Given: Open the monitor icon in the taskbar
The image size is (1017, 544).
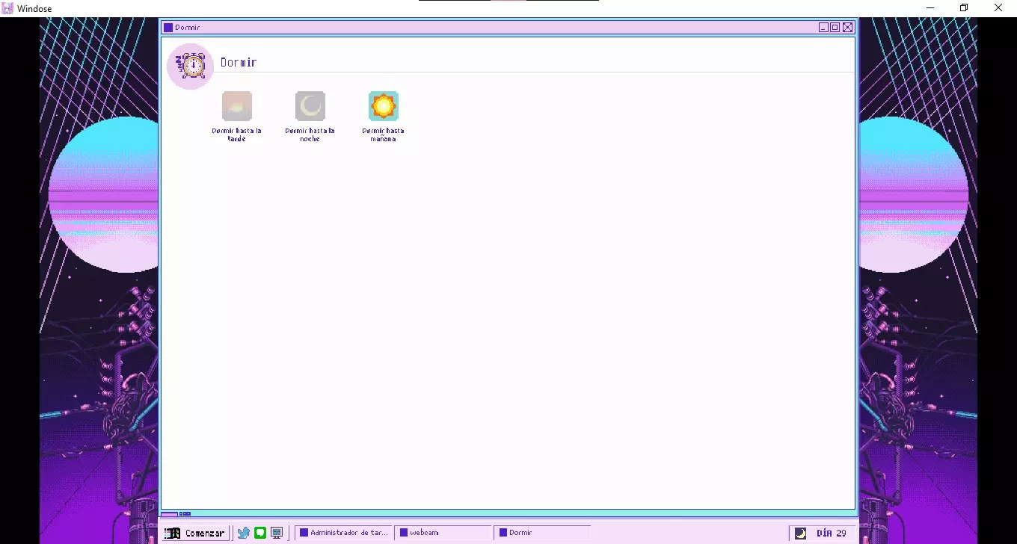Looking at the screenshot, I should pos(277,533).
